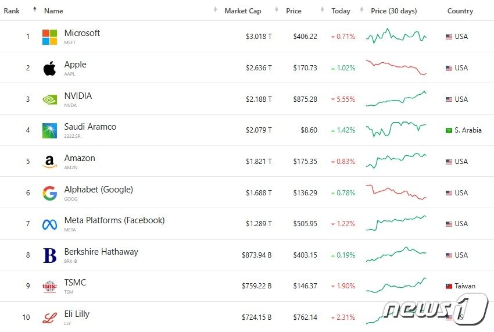Image resolution: width=494 pixels, height=332 pixels.
Task: View NVIDIA 30-day price chart
Action: 396,99
